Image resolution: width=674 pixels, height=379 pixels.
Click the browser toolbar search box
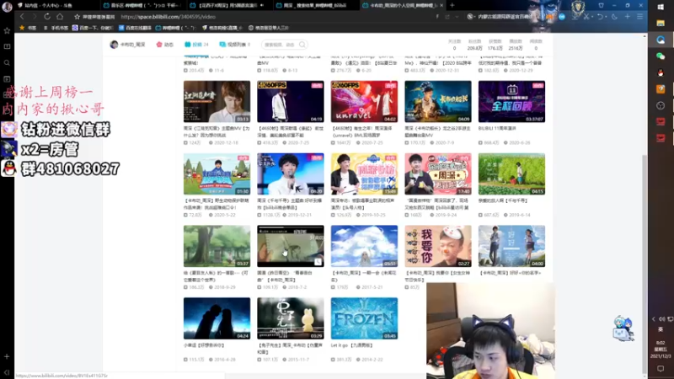[505, 16]
